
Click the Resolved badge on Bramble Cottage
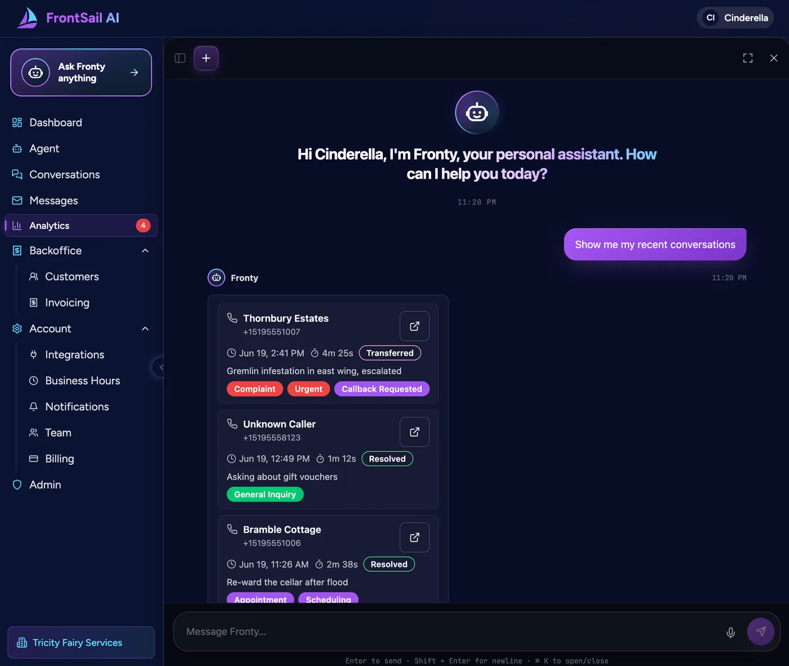[389, 565]
